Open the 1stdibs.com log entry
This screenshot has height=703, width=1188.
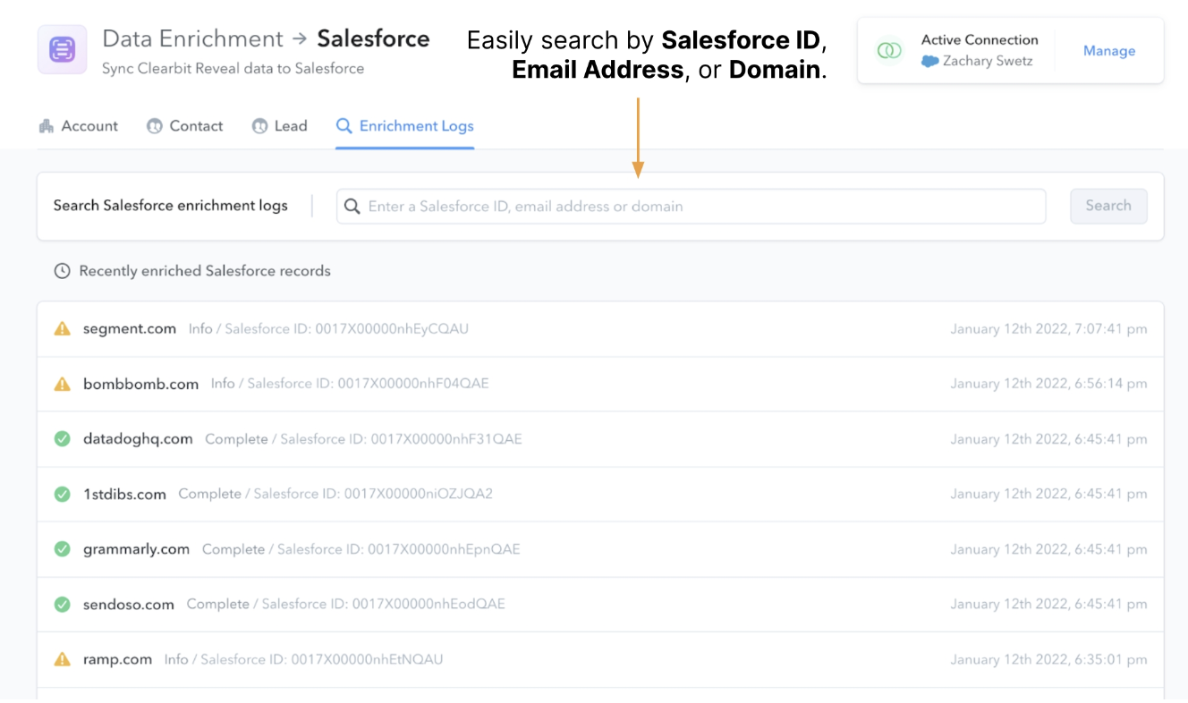(600, 495)
